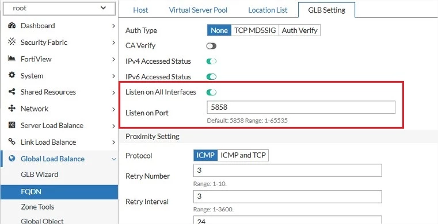Switch to the Host tab
Image resolution: width=438 pixels, height=224 pixels.
coord(140,10)
